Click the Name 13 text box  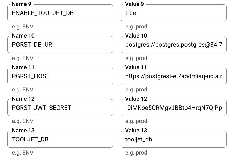(x=60, y=139)
